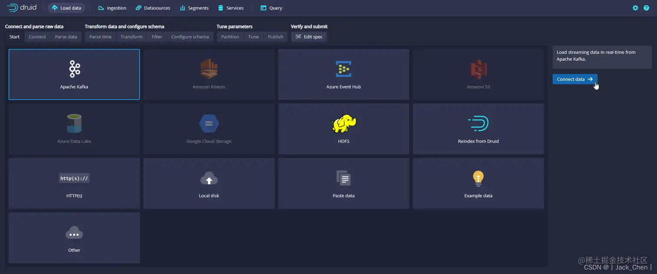Click the Edit spec wand icon

298,37
